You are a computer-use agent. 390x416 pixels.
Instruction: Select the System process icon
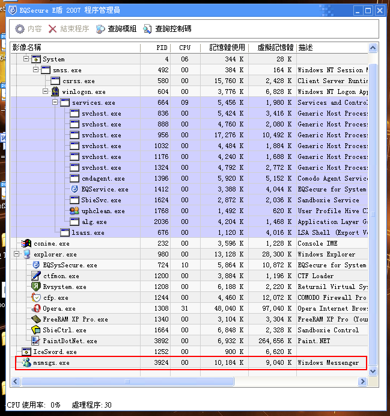click(36, 59)
